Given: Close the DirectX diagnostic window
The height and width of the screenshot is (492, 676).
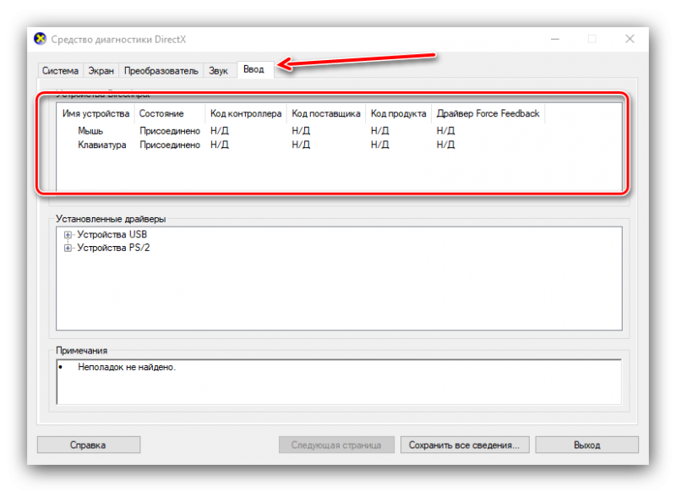Looking at the screenshot, I should [x=630, y=39].
